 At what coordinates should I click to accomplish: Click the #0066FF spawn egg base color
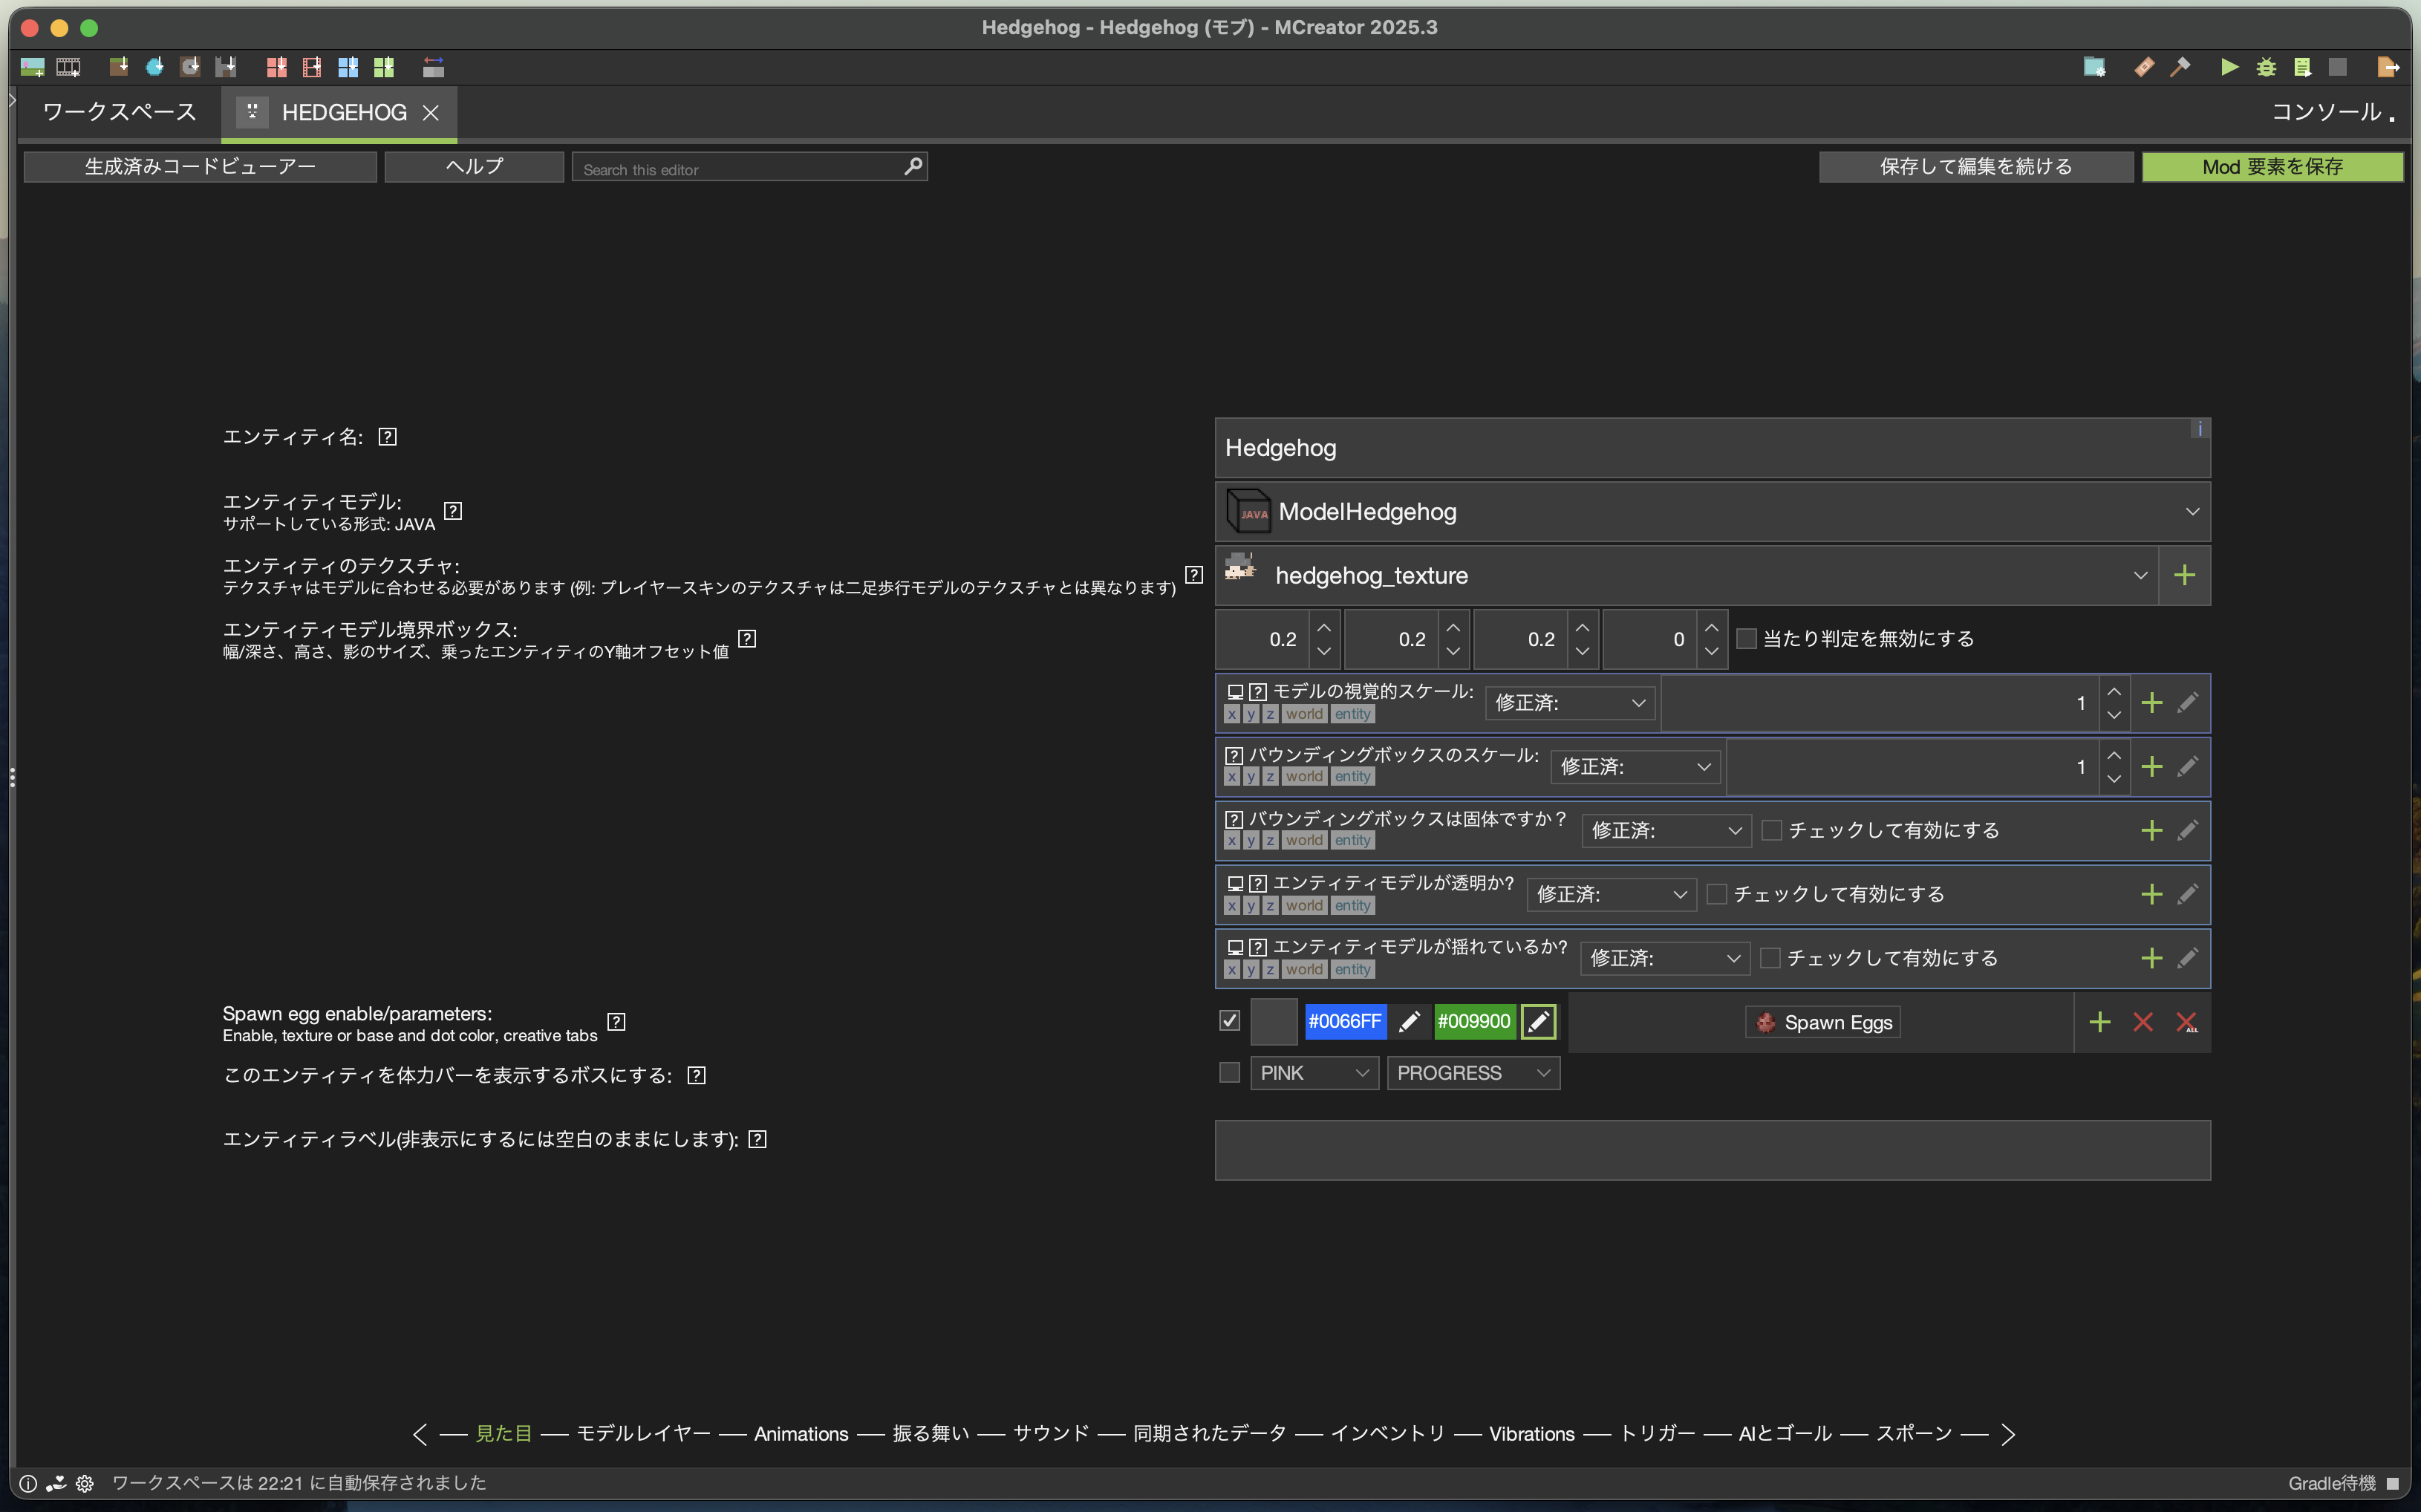1344,1021
